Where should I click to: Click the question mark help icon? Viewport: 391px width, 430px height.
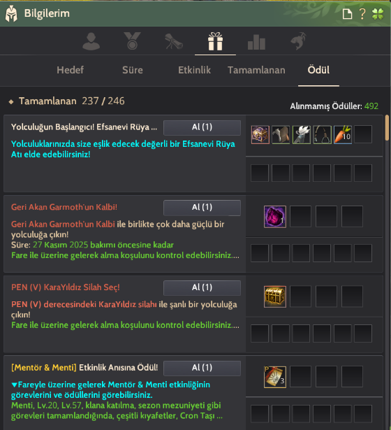[x=362, y=14]
